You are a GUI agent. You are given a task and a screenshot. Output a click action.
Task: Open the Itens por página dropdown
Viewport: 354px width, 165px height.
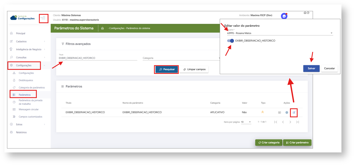246,122
